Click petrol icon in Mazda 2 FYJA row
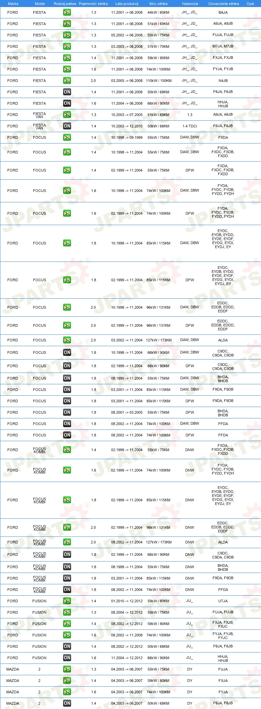261x709 pixels. 67,692
